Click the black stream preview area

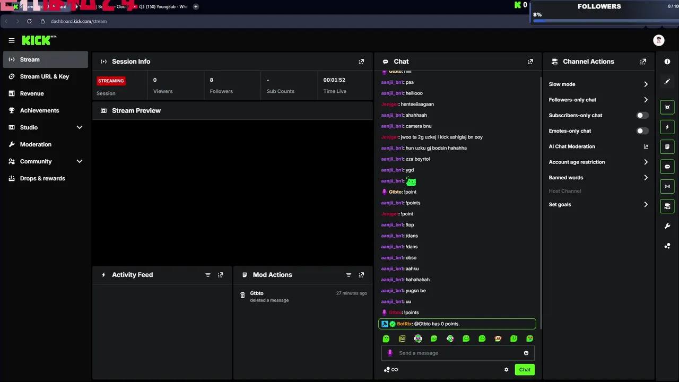click(x=232, y=192)
